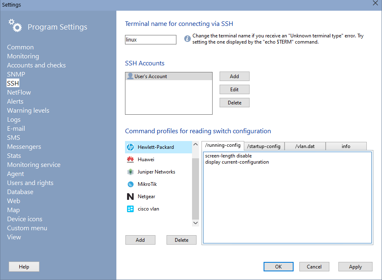This screenshot has width=382, height=280.
Task: Switch to the info tab
Action: click(346, 146)
